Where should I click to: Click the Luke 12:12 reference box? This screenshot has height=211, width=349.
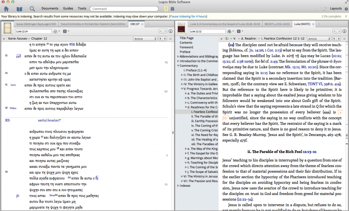(x=207, y=31)
